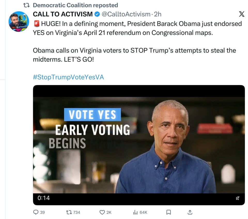Reply to the Call to Activism tweet
The width and height of the screenshot is (248, 219).
click(x=36, y=212)
